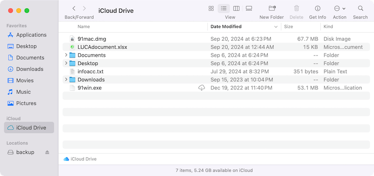Toggle sort order chevron in Date Modified
Viewport: 374px width, 176px height.
click(276, 27)
